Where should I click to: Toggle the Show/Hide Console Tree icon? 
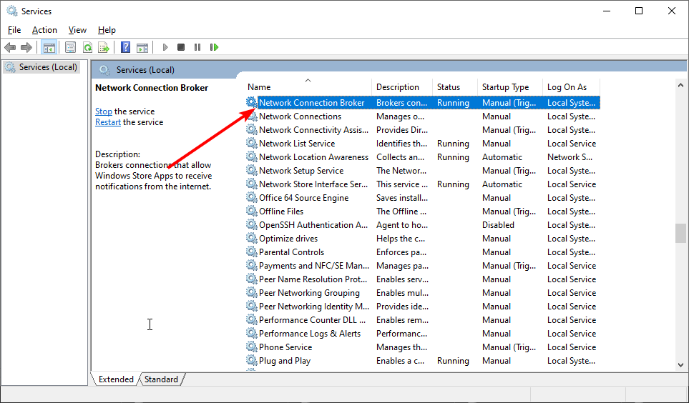(x=49, y=47)
